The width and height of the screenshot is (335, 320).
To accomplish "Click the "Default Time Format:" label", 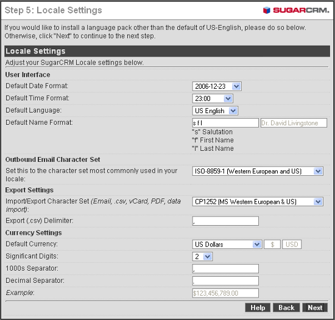I will (37, 98).
